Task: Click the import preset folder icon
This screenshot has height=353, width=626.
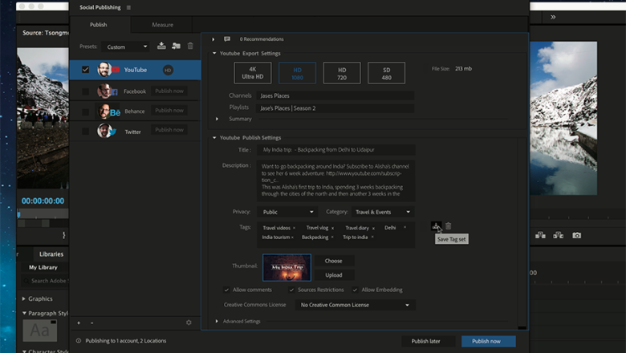Action: (176, 46)
